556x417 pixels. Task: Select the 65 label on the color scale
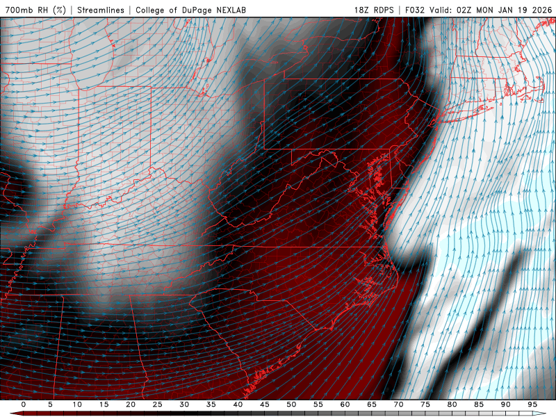point(371,404)
